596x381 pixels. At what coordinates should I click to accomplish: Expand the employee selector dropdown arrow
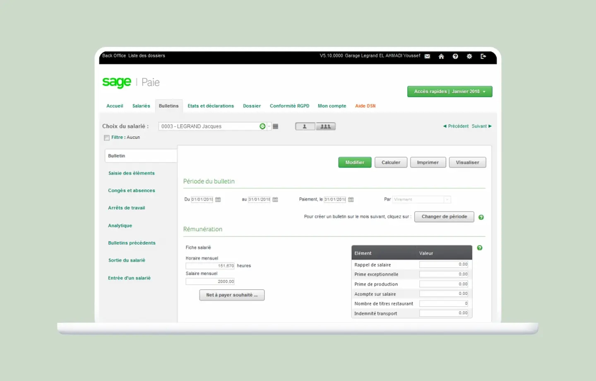tap(269, 126)
